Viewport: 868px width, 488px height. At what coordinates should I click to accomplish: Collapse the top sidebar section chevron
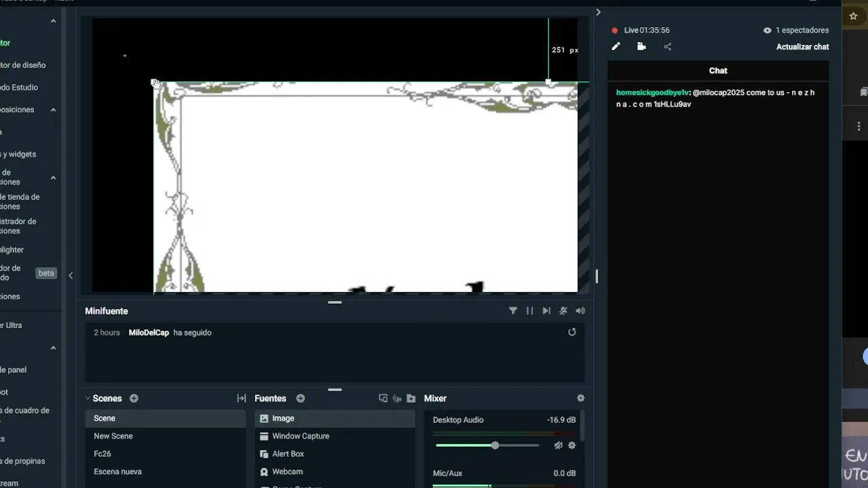click(x=53, y=21)
